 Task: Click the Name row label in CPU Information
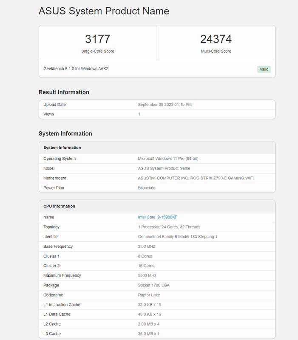click(49, 217)
